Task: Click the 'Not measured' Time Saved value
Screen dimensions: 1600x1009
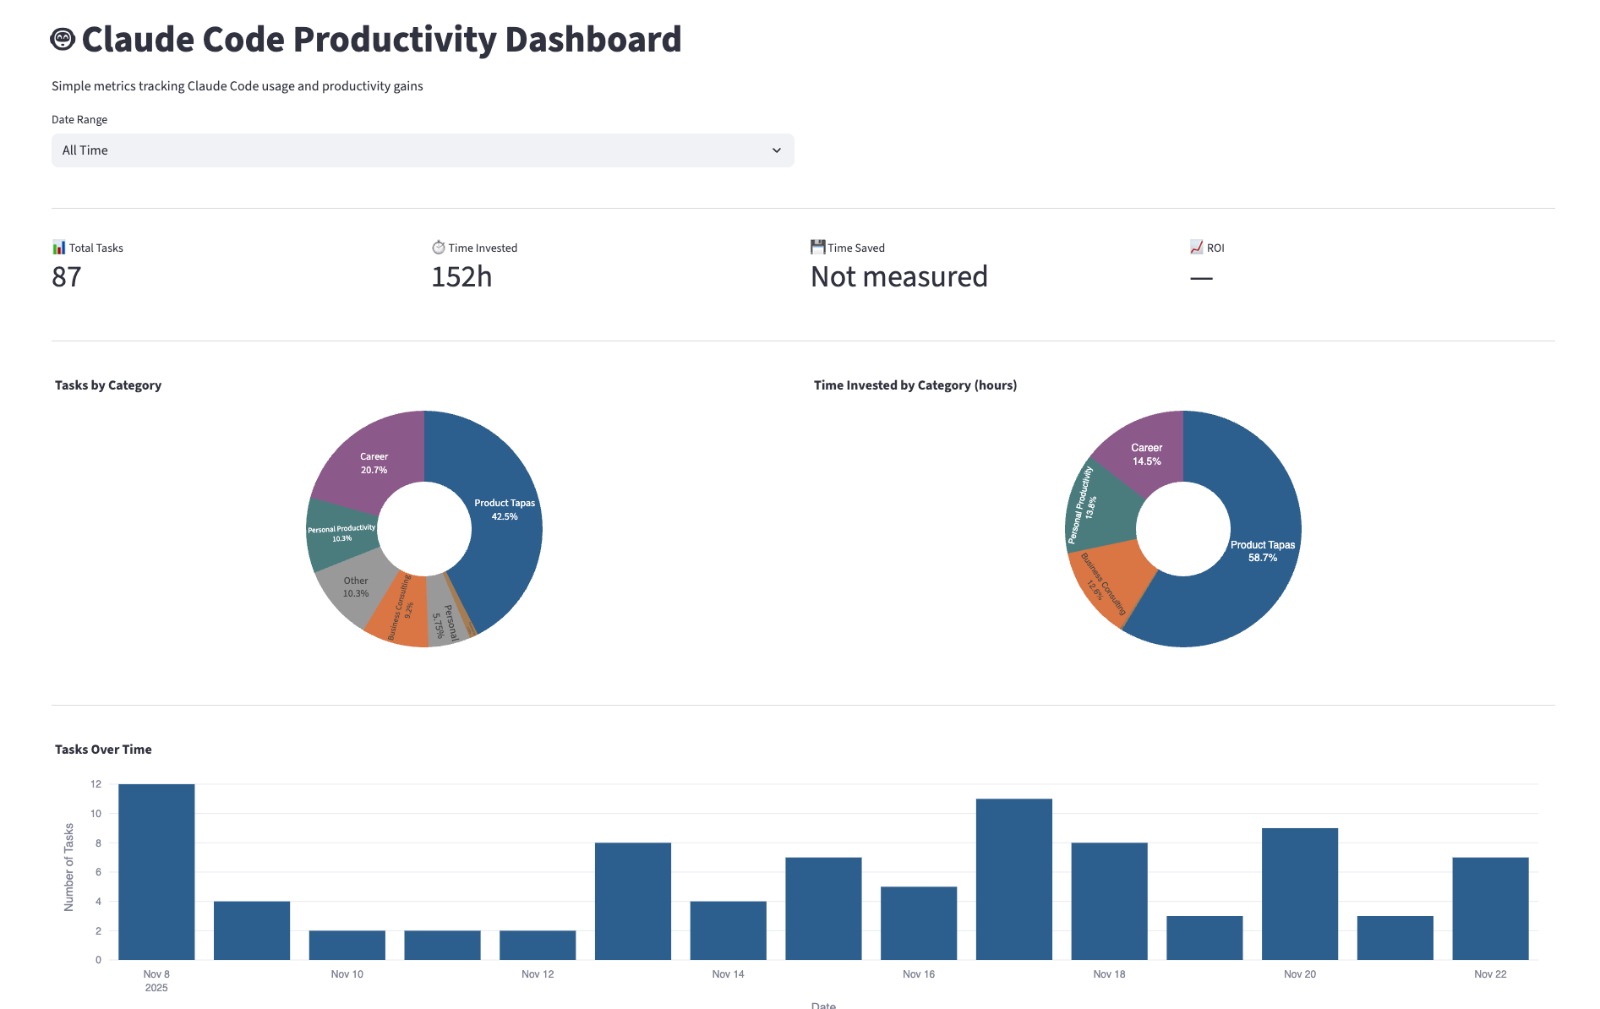Action: pos(899,277)
